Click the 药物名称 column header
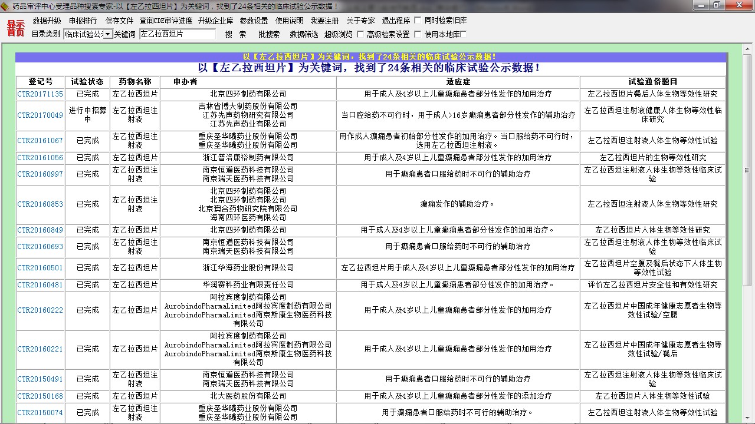Image resolution: width=755 pixels, height=424 pixels. tap(135, 82)
